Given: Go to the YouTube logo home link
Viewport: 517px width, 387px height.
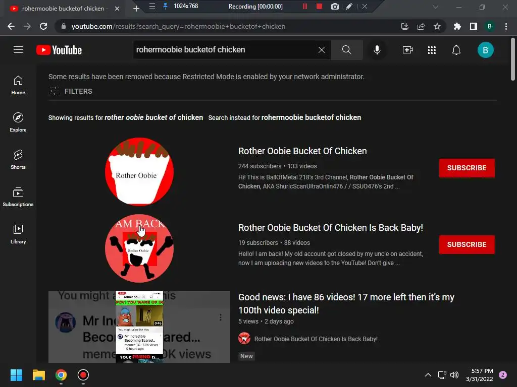Looking at the screenshot, I should tap(59, 50).
